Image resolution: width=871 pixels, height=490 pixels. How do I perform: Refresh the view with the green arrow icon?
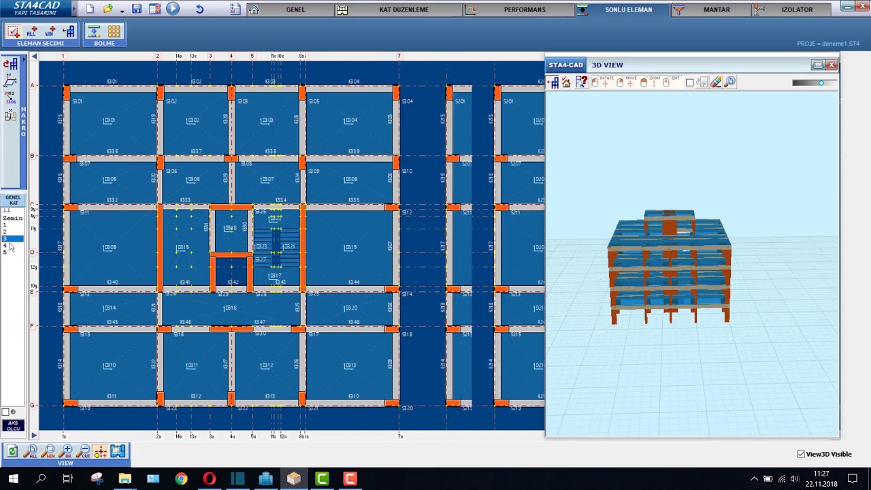coord(12,451)
